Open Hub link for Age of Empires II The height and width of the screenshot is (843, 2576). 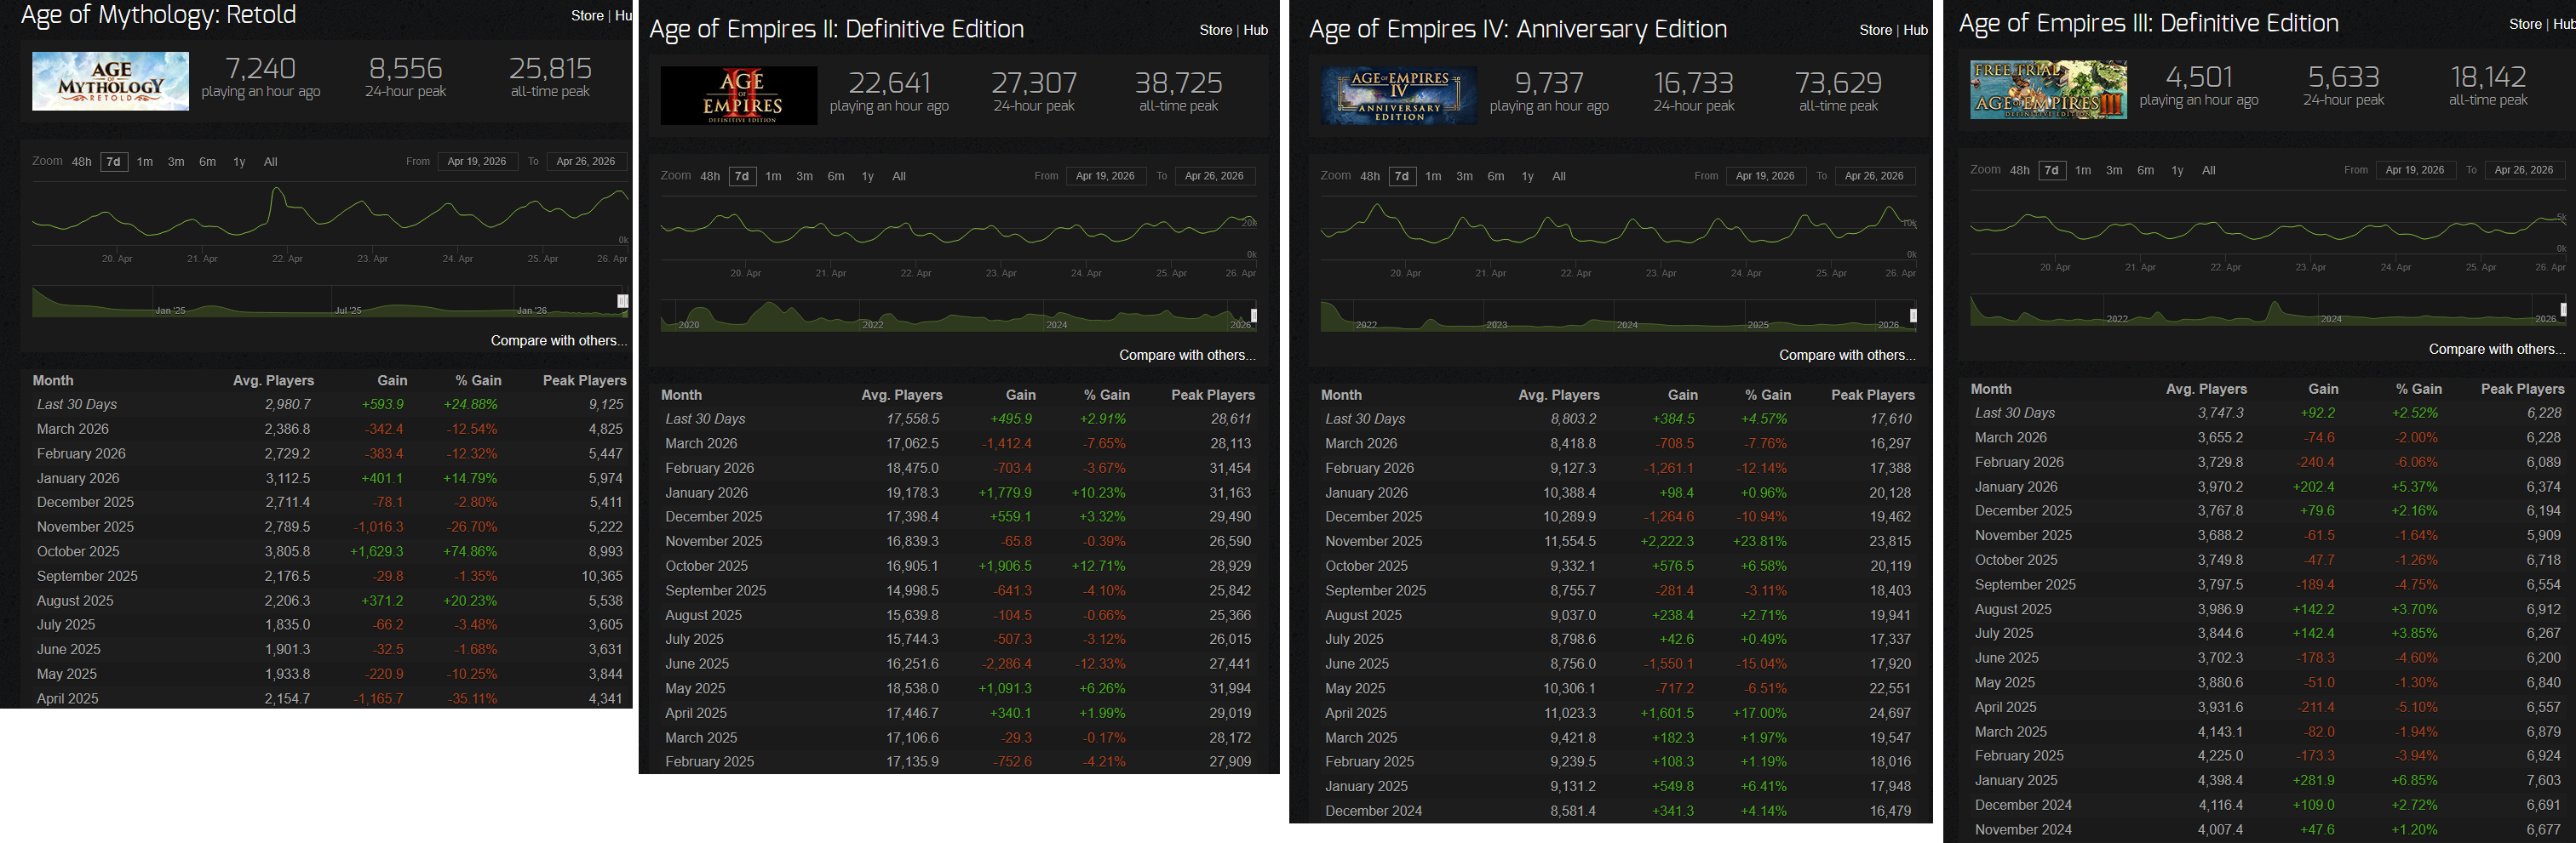point(1255,30)
